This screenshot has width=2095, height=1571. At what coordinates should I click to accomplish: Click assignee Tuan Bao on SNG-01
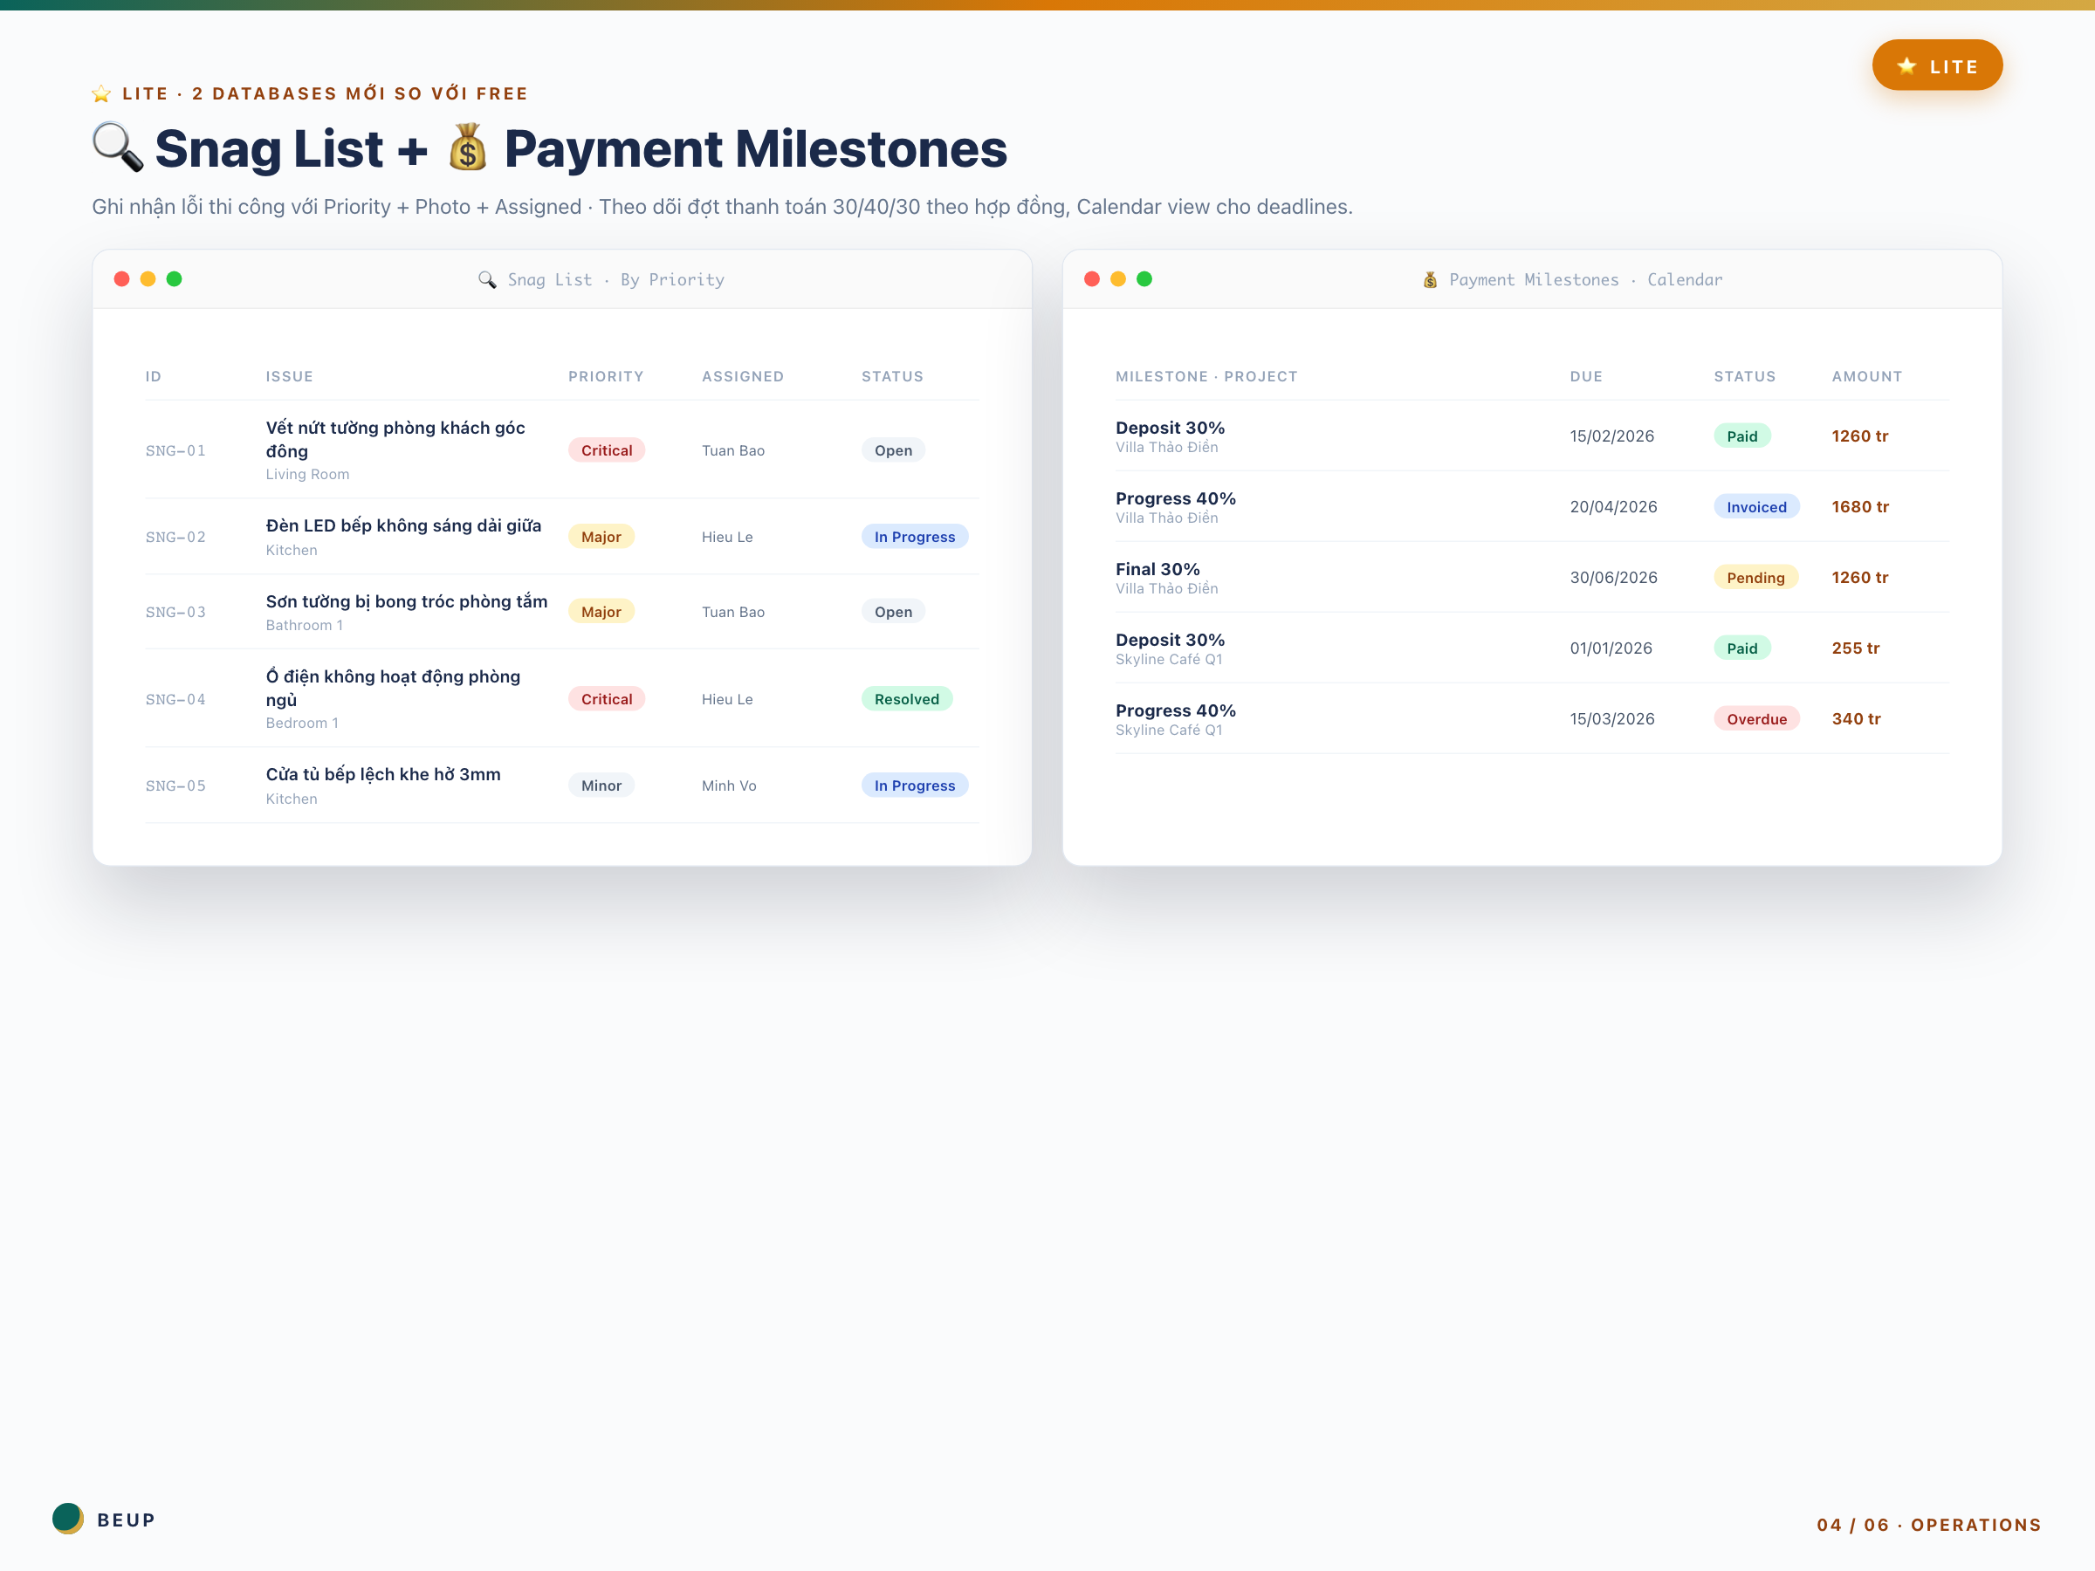coord(733,450)
